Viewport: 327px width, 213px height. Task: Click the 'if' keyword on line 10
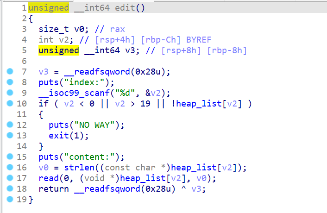click(44, 104)
